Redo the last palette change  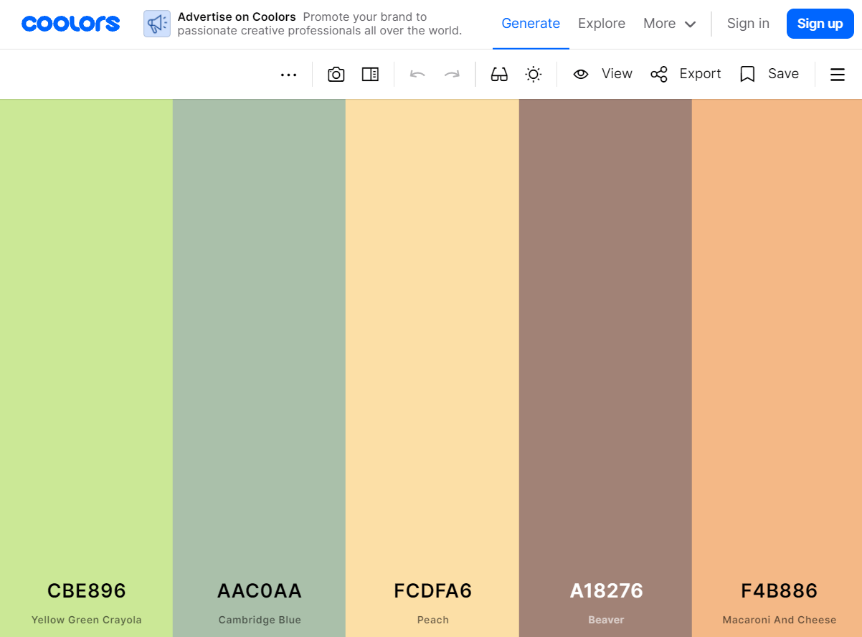click(x=452, y=74)
